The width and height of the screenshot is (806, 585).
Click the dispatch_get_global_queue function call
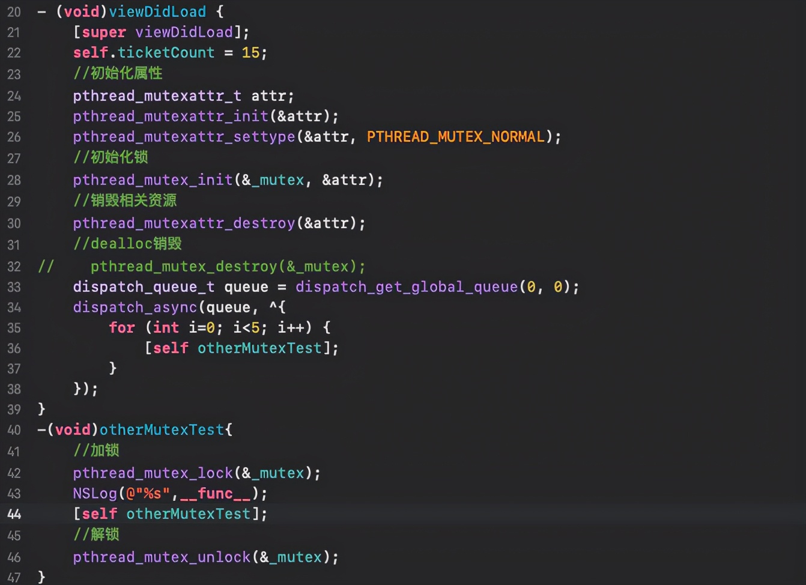coord(407,286)
